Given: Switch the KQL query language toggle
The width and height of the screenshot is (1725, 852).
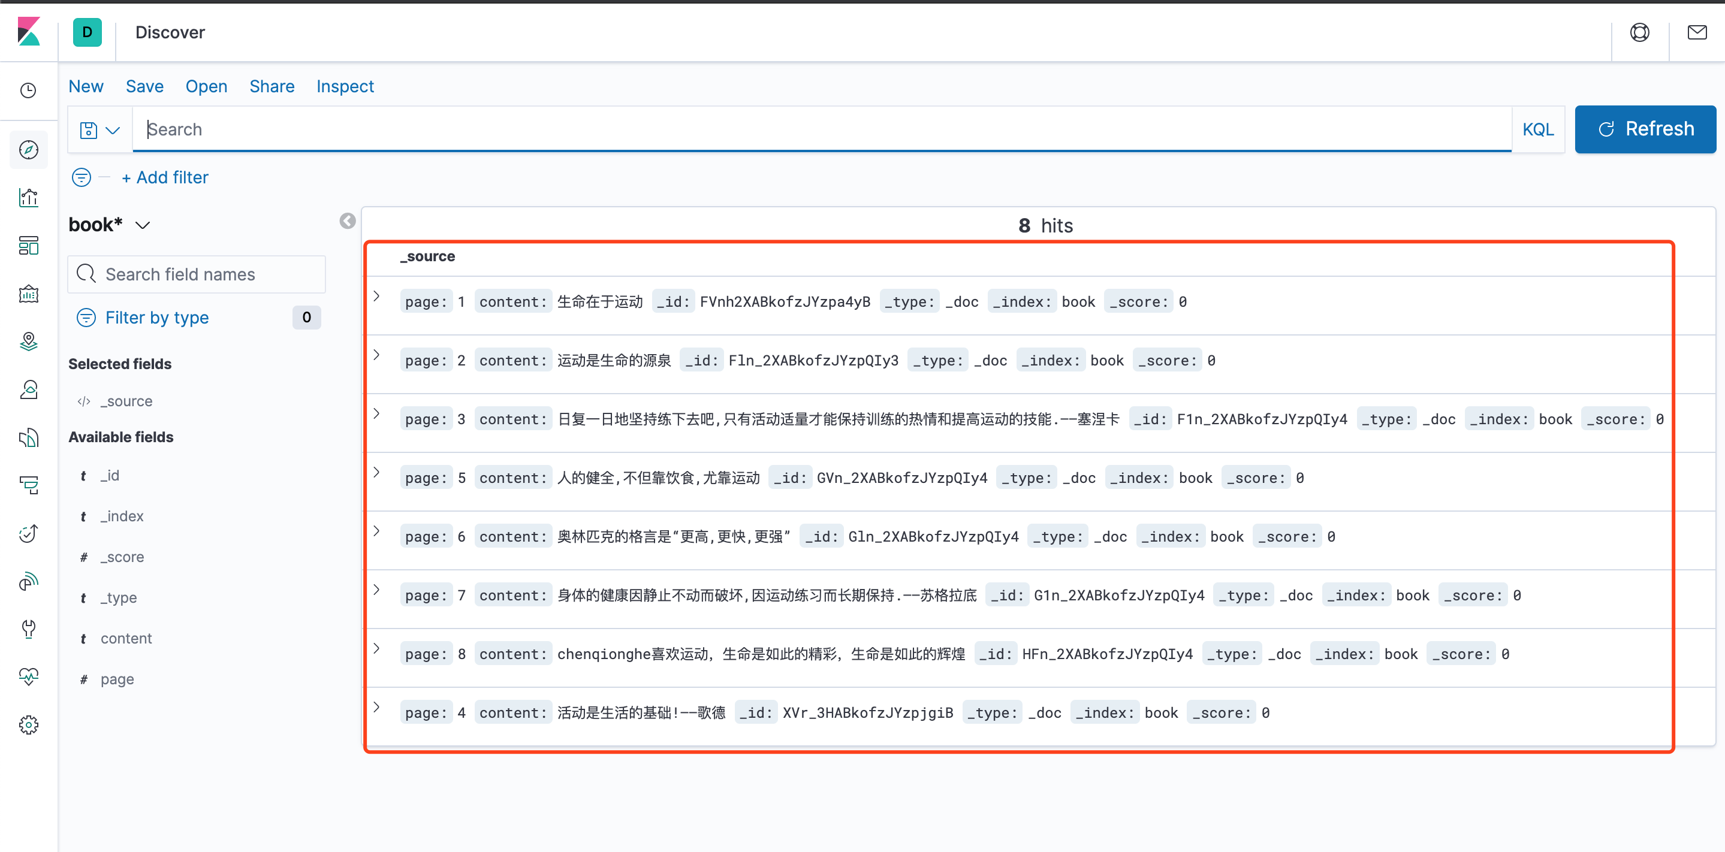Looking at the screenshot, I should (x=1537, y=129).
